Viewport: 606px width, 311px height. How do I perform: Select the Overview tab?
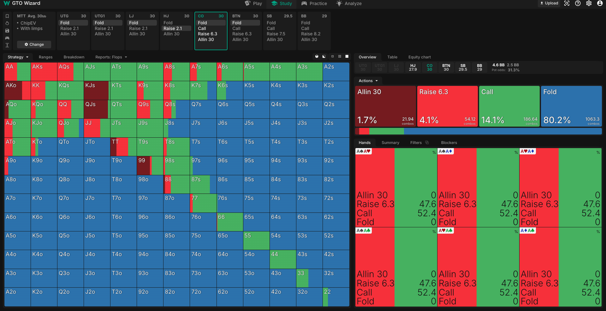point(367,57)
